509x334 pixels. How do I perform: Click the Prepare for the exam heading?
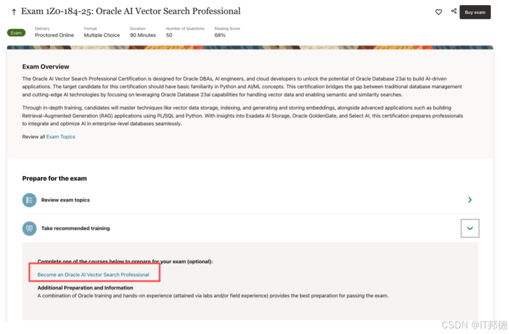(x=55, y=178)
